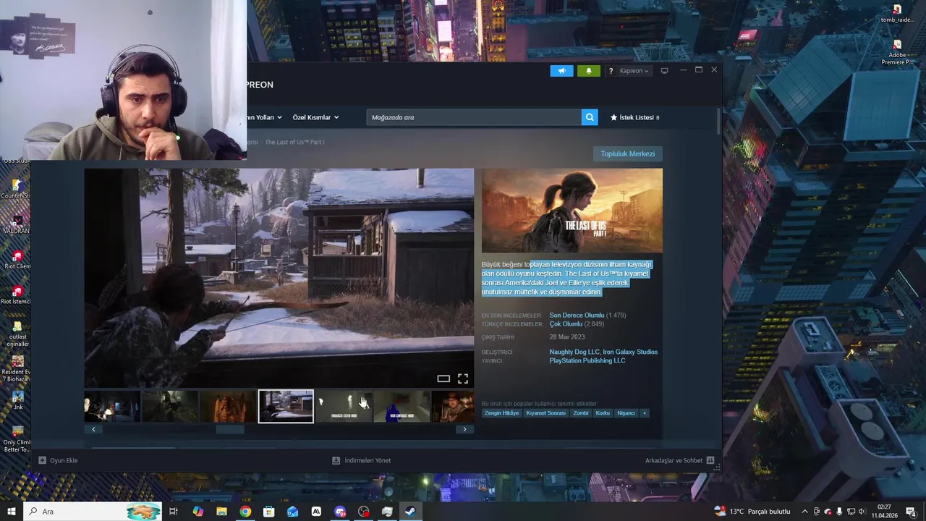
Task: Open Outlook from the taskbar
Action: (292, 512)
